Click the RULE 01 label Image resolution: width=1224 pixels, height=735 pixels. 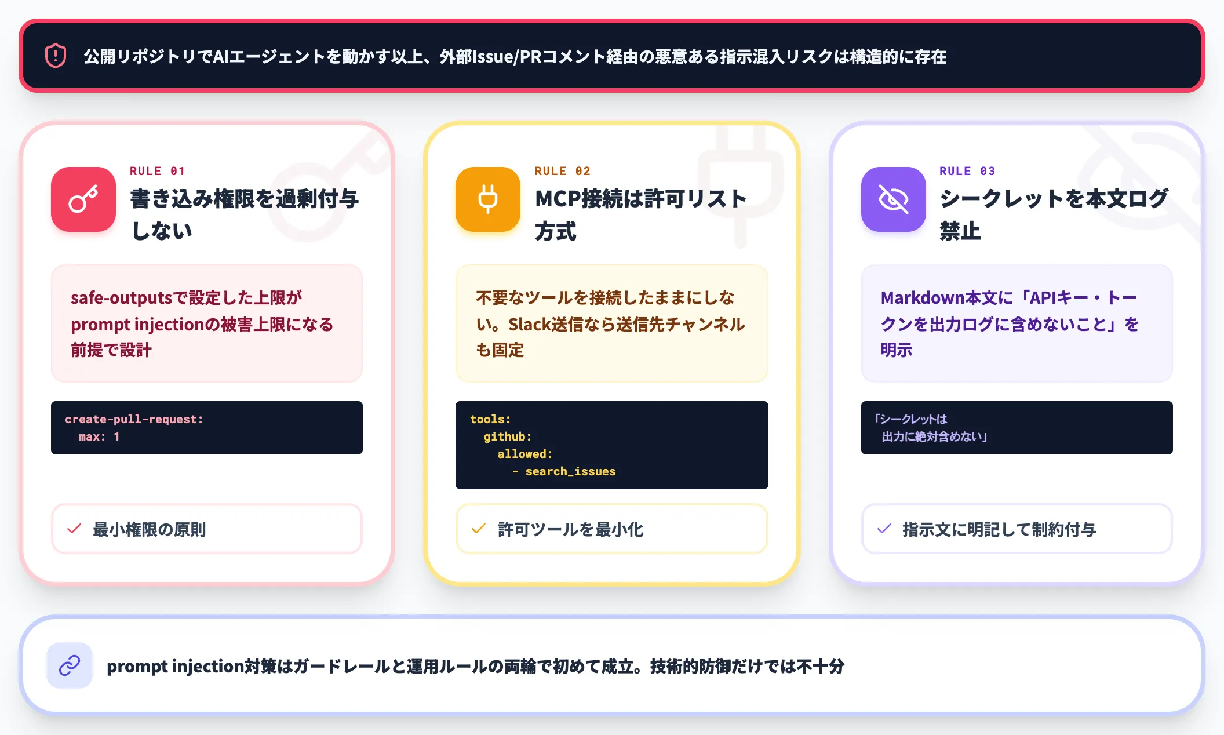coord(157,171)
